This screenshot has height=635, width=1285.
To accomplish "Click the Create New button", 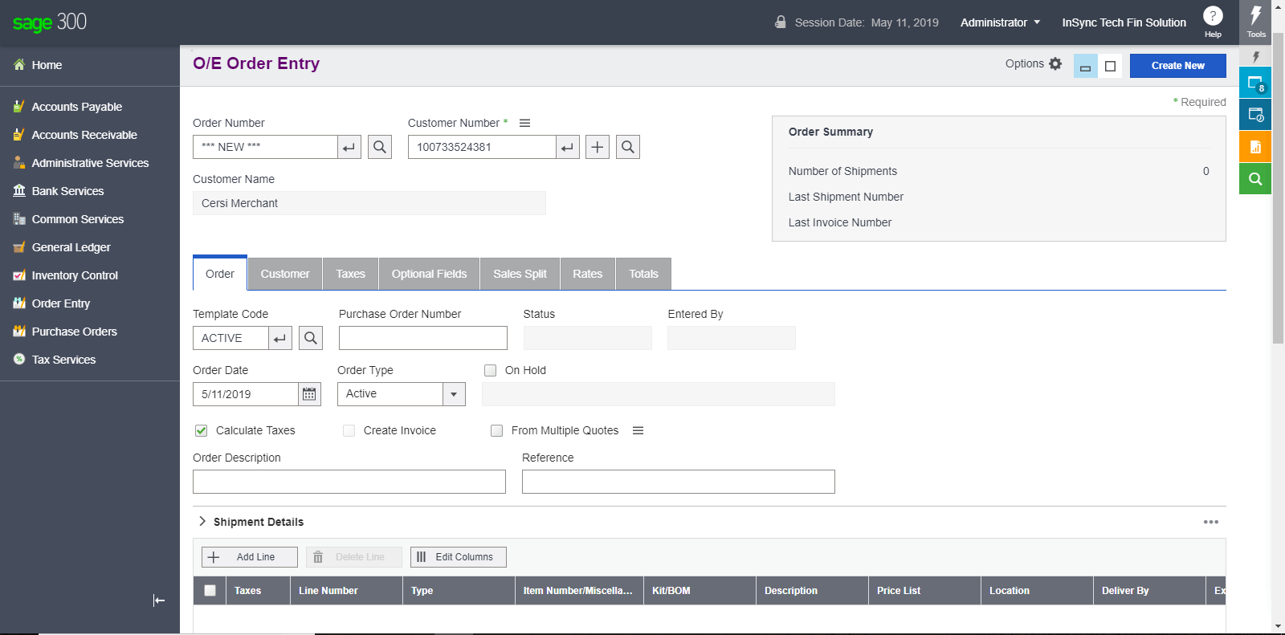I will [1177, 66].
